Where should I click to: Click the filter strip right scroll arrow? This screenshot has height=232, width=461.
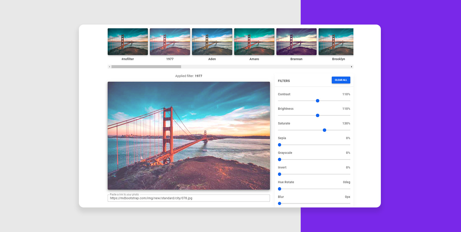coord(352,67)
